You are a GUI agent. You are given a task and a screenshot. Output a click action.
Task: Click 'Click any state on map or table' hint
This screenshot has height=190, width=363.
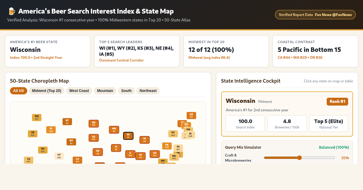point(329,81)
